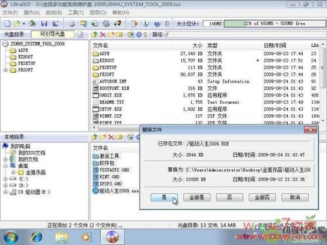Click the Convert image format toolbar icon
The width and height of the screenshot is (327, 245).
coord(95,24)
